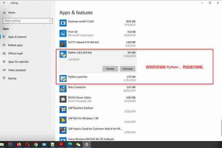222x148 pixels.
Task: Select SAP Hybris Cloud for Customer entry
Action: click(97, 130)
